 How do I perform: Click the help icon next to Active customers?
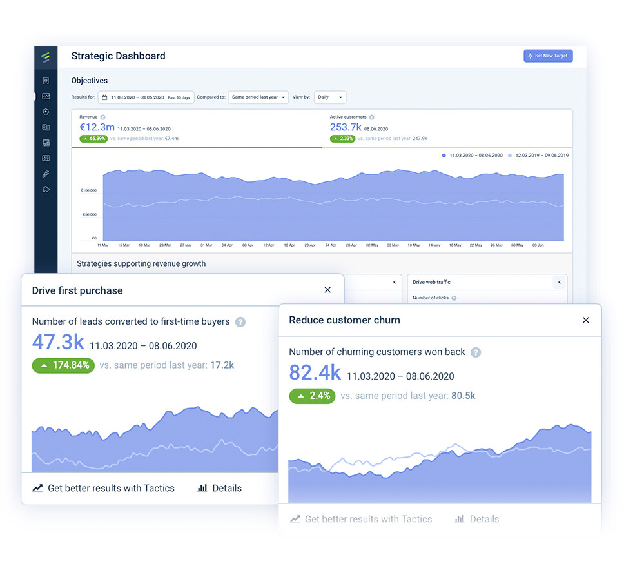coord(372,117)
